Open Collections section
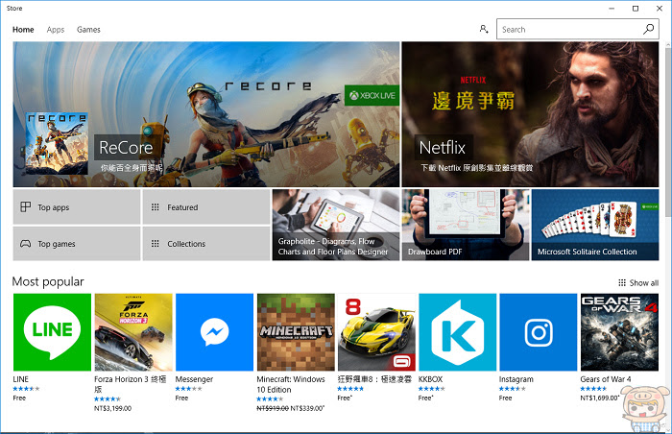 coord(206,244)
